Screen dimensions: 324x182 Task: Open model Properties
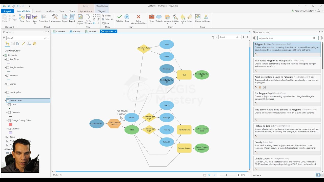click(x=43, y=18)
